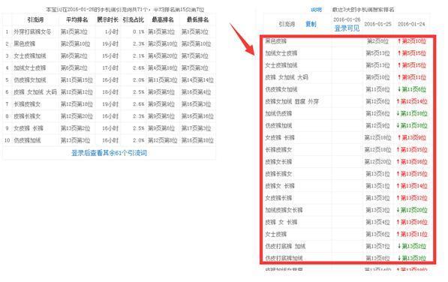
Task: Select the 最高排名 column header
Action: [163, 19]
